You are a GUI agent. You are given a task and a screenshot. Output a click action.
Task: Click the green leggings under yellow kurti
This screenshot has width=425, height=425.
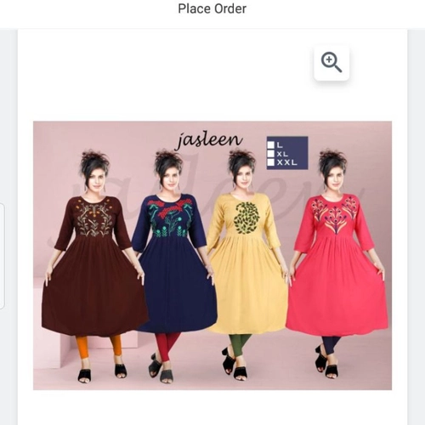[240, 344]
